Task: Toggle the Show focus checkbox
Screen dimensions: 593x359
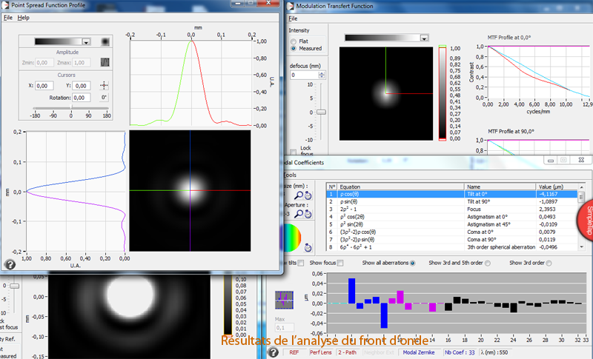Action: pos(340,263)
